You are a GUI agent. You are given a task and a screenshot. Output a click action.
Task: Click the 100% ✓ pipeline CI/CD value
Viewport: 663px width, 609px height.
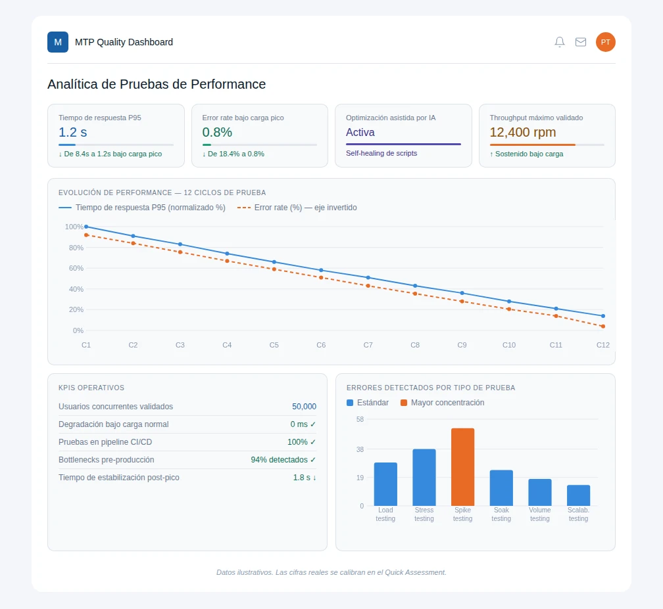click(x=301, y=442)
